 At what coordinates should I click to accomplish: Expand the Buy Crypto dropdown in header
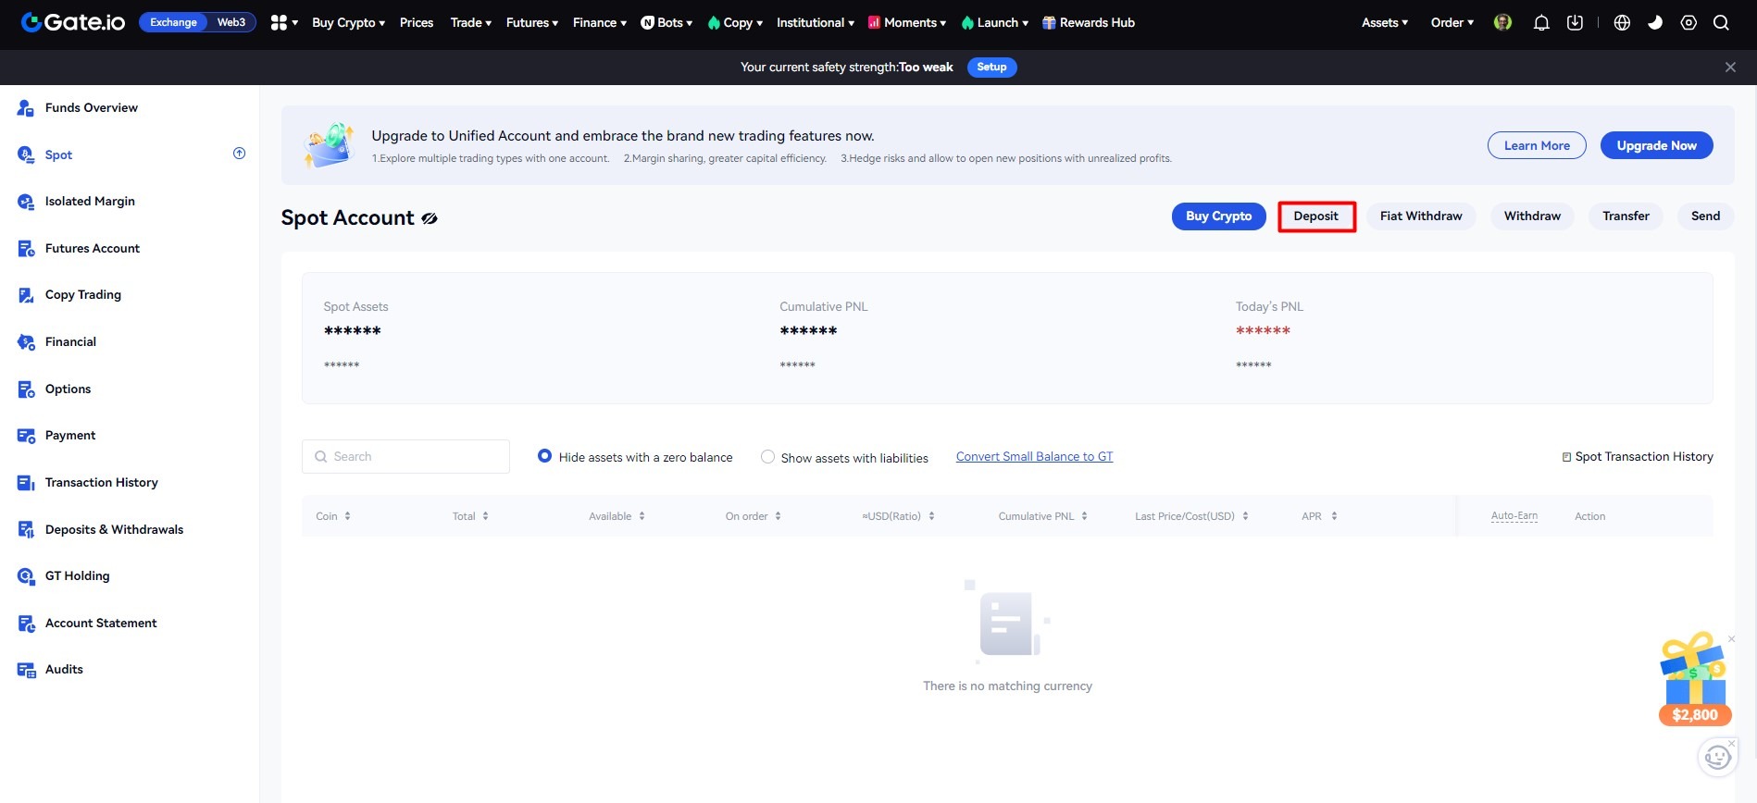click(x=348, y=22)
